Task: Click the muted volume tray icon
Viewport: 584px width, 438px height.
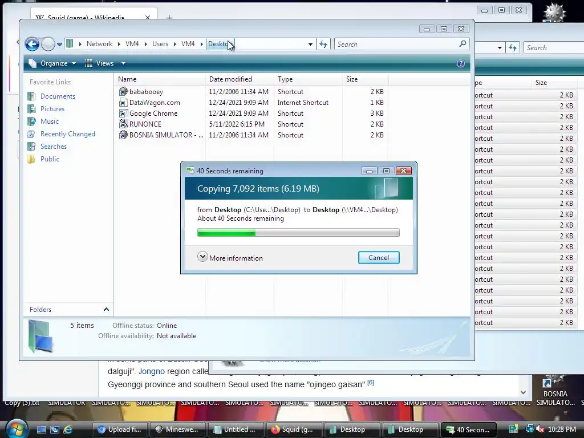Action: click(540, 429)
